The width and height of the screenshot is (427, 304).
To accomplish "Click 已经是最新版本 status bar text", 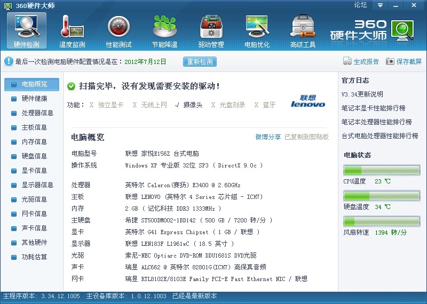I will (195, 296).
